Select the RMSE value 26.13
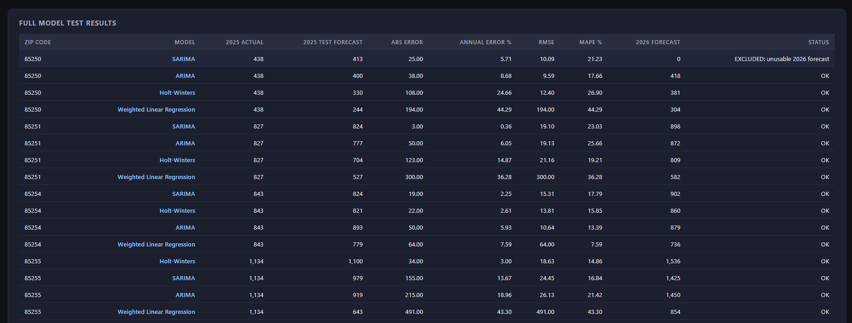This screenshot has width=852, height=323. [547, 295]
